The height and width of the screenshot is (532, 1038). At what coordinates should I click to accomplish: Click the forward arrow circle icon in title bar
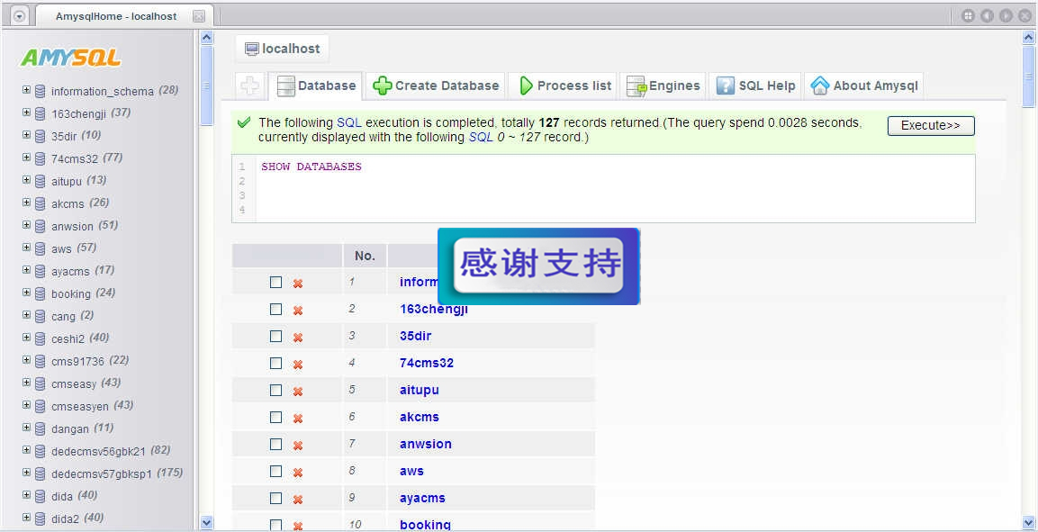1006,16
